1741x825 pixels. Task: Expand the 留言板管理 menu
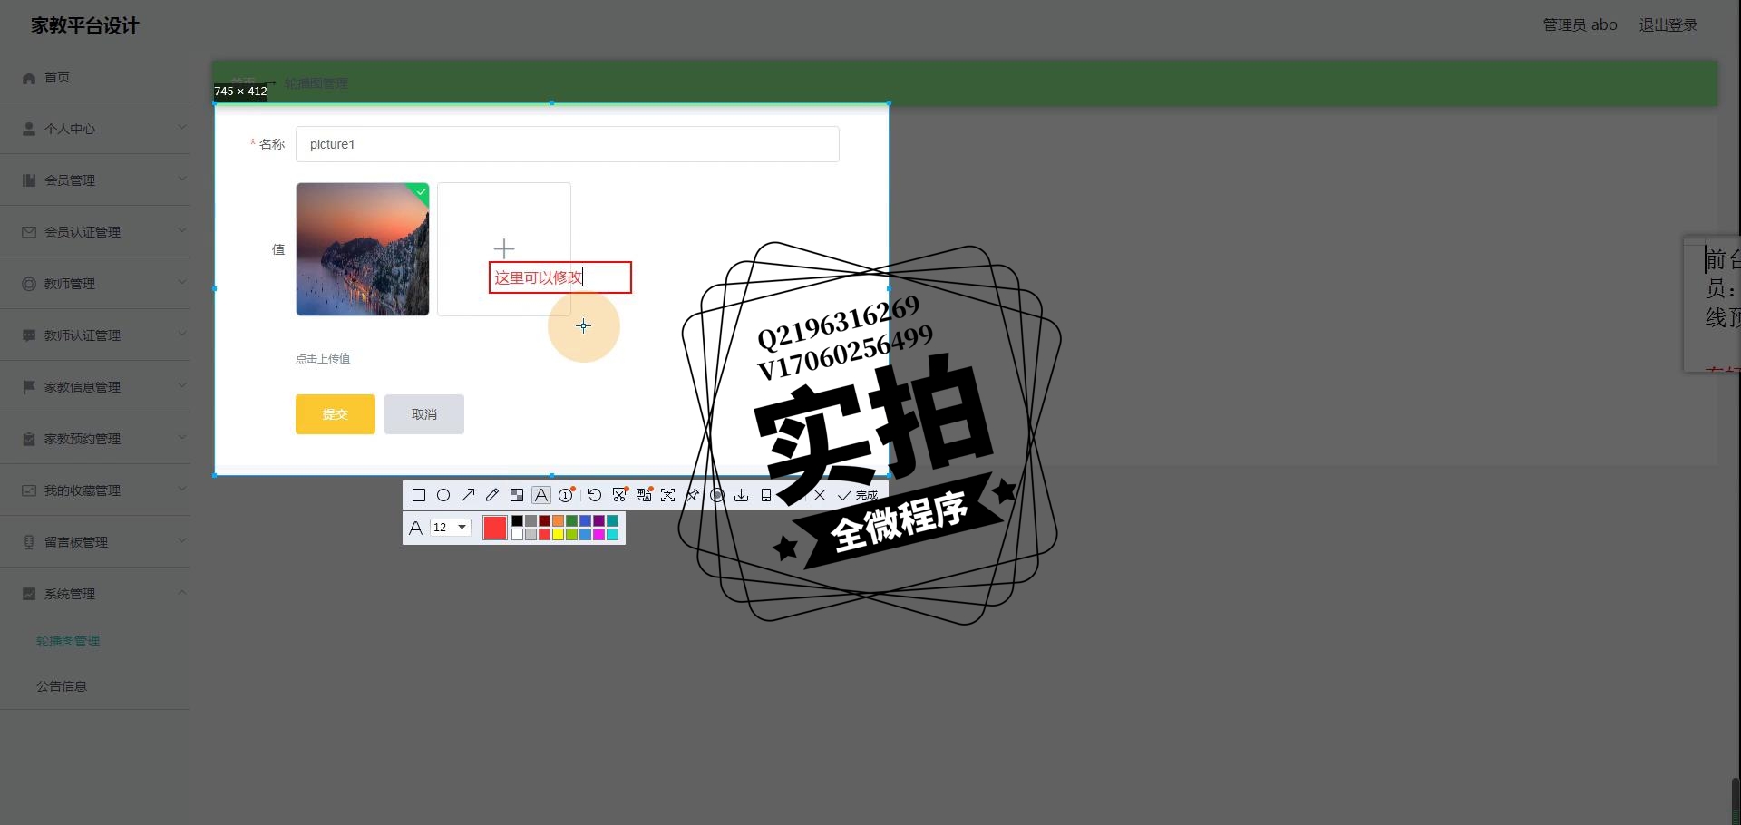[95, 542]
